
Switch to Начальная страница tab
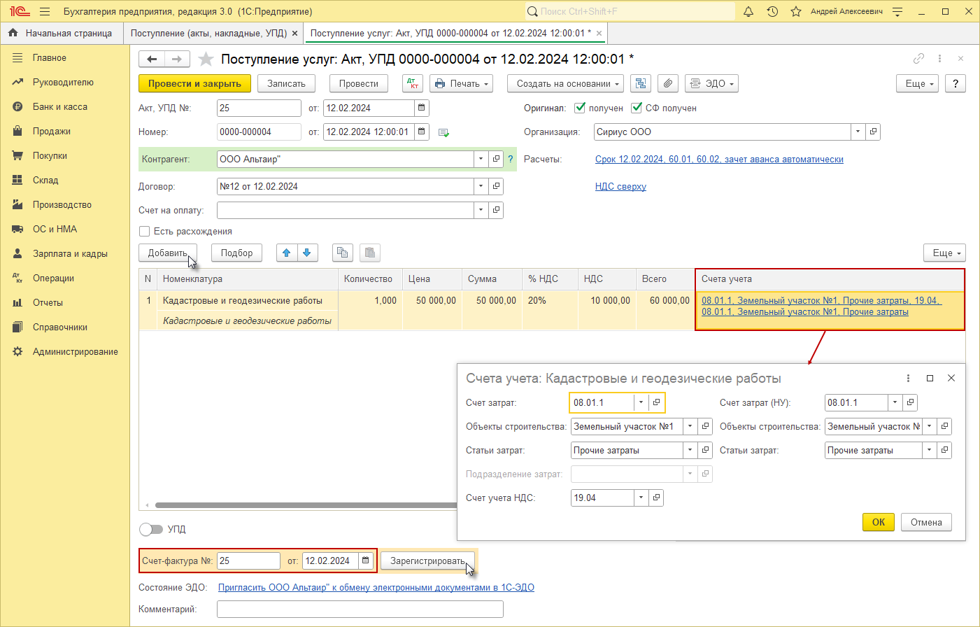(x=62, y=33)
